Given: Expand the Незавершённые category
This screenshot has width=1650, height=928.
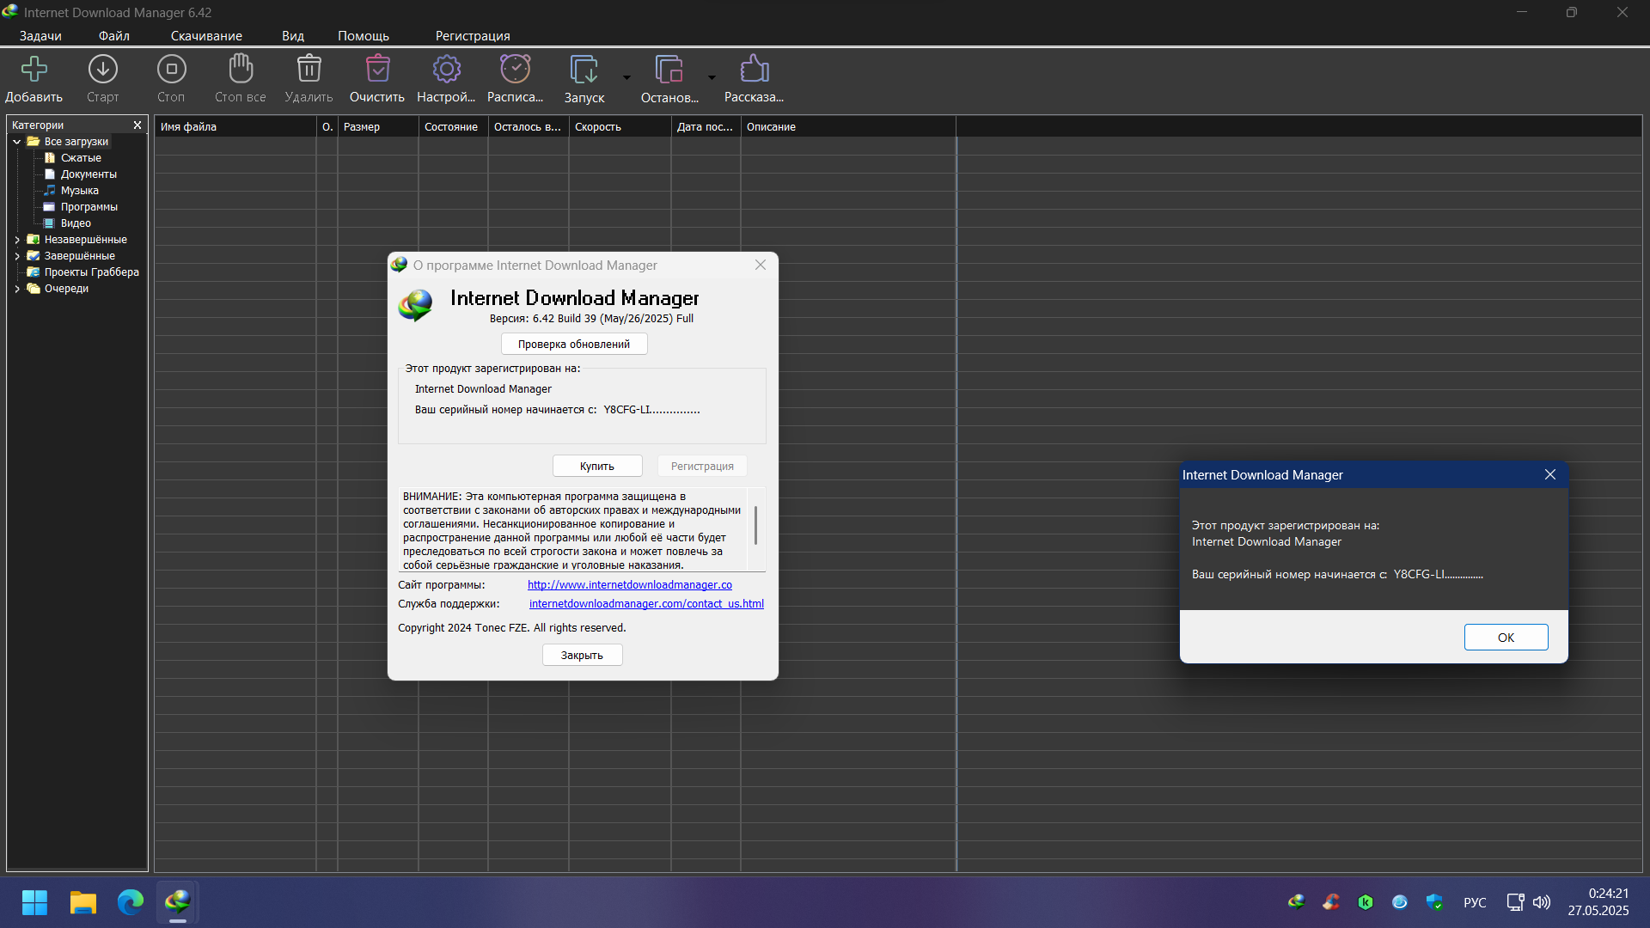Looking at the screenshot, I should [x=17, y=240].
